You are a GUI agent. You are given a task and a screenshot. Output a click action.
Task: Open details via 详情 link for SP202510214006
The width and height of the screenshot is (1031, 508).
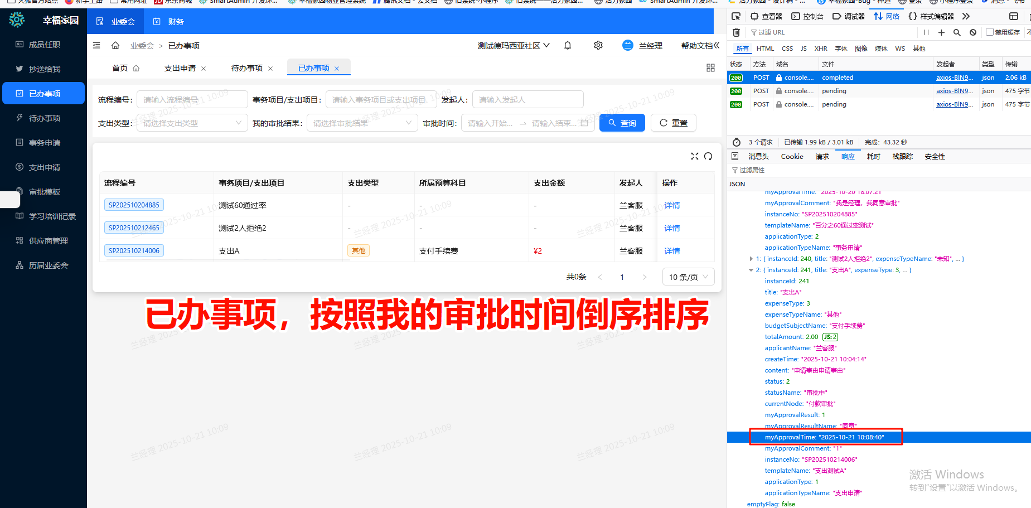pos(671,250)
